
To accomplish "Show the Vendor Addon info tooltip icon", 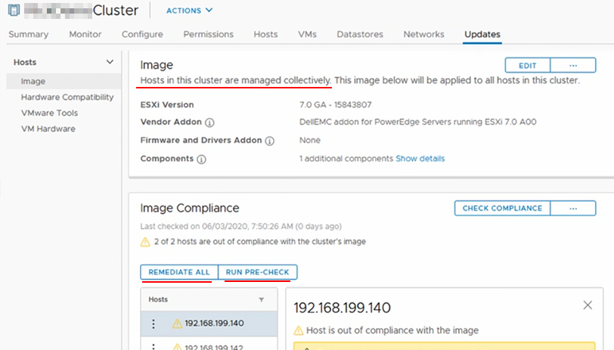I will coord(209,122).
